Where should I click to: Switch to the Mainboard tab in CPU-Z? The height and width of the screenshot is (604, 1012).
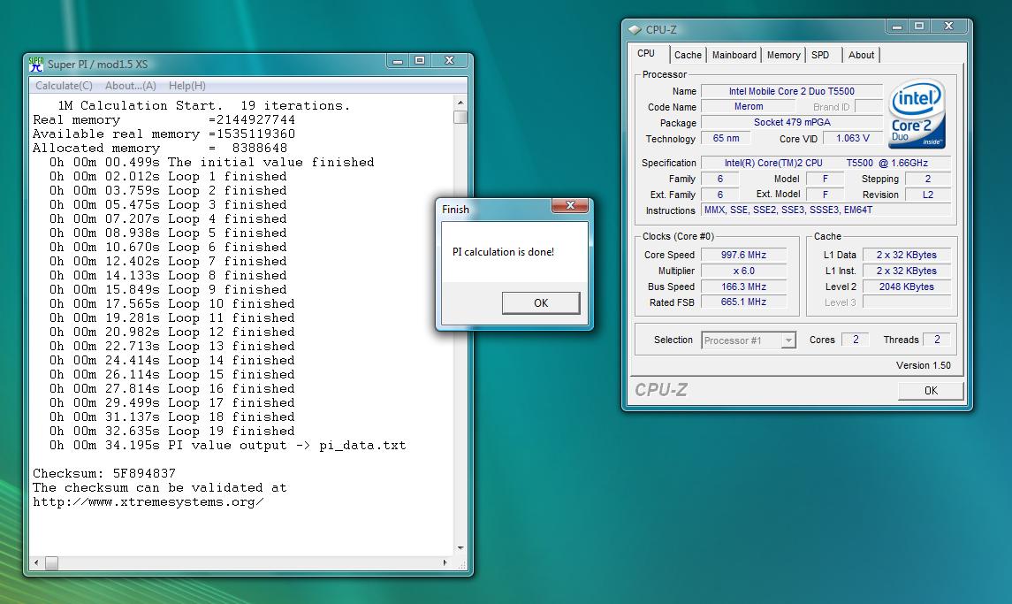pyautogui.click(x=734, y=55)
